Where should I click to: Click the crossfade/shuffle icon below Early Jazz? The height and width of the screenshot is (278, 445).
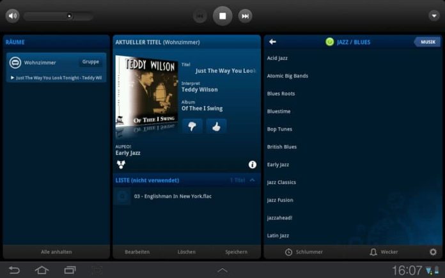tap(121, 164)
